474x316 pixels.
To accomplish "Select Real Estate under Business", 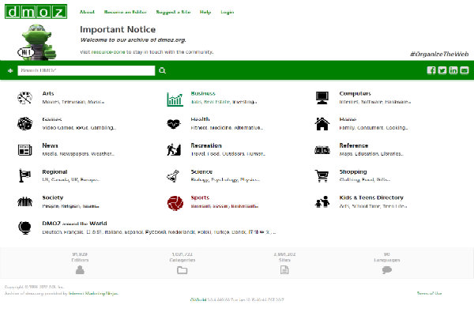I will pyautogui.click(x=216, y=102).
